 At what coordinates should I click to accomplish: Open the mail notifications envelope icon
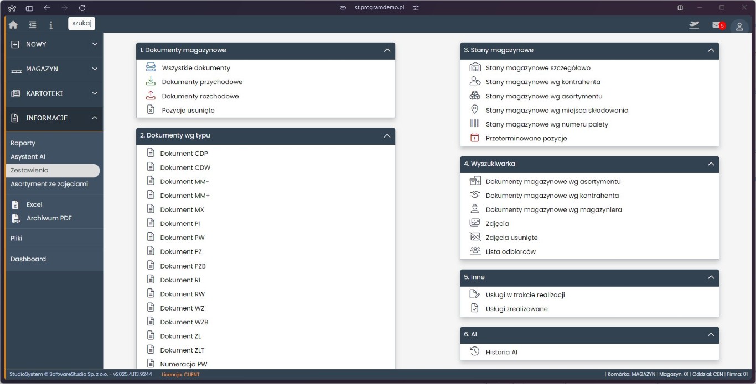(x=717, y=25)
